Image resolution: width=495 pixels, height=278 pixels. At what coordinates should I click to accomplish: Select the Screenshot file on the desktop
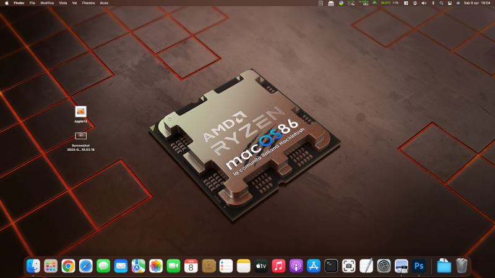tap(81, 141)
